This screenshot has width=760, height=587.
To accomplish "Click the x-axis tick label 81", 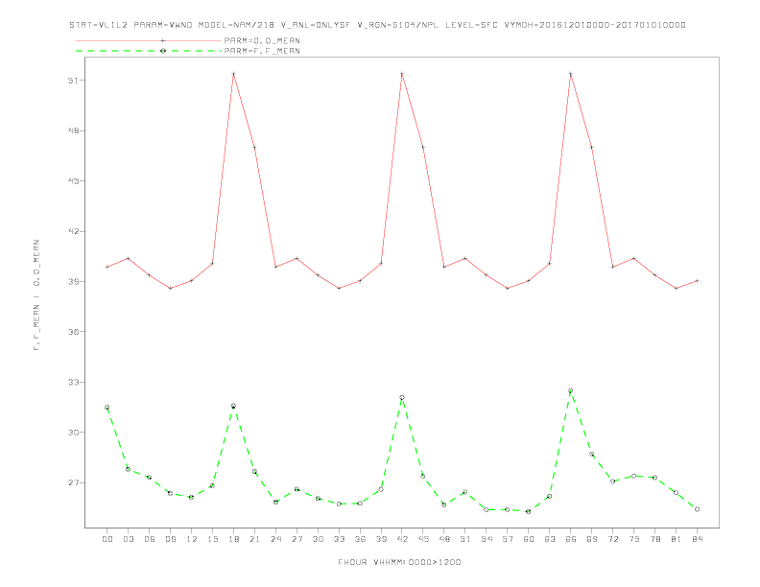I will pyautogui.click(x=677, y=539).
